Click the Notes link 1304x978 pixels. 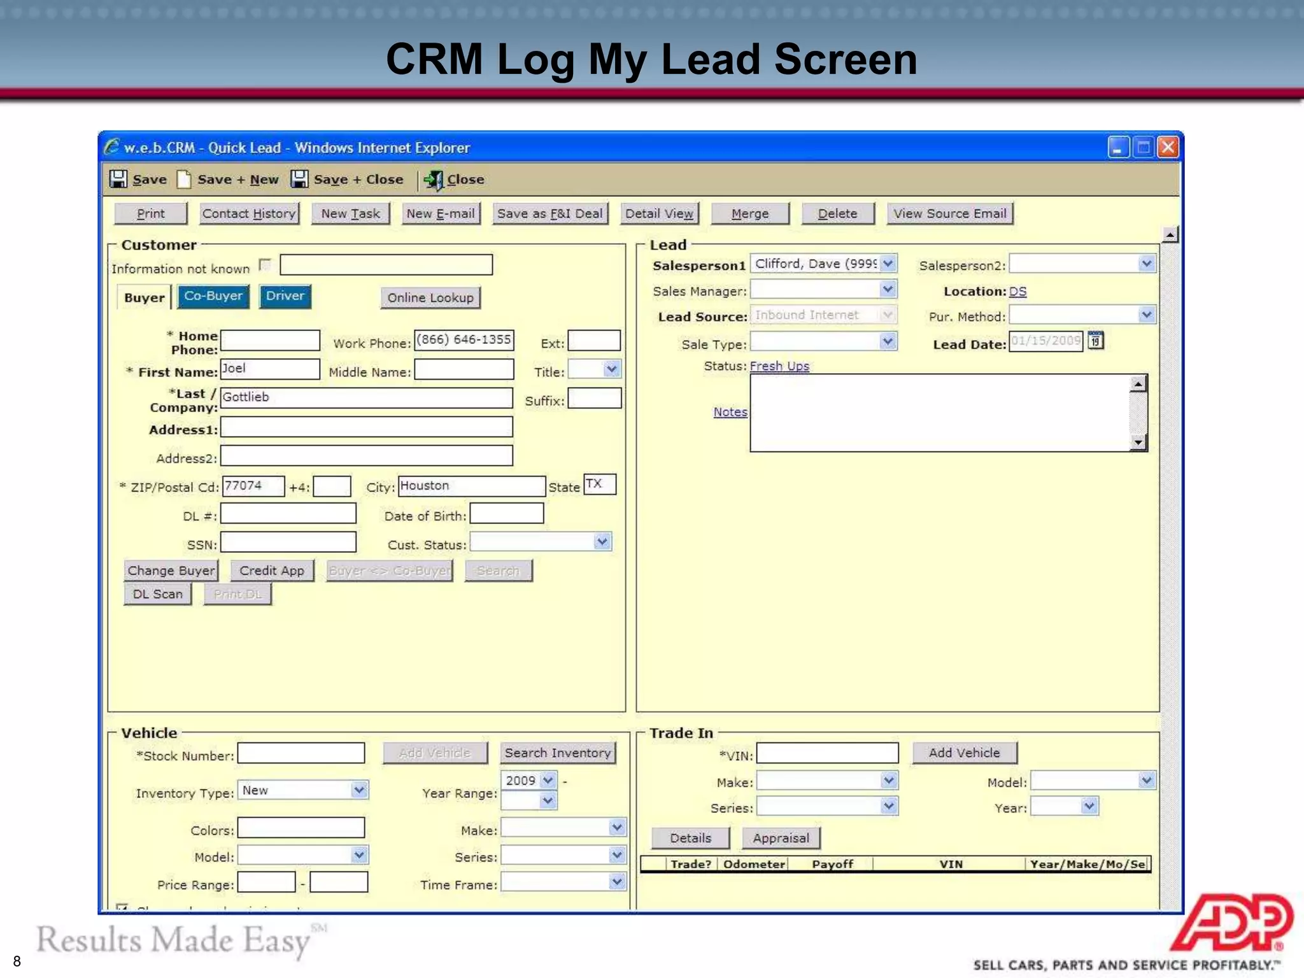730,412
